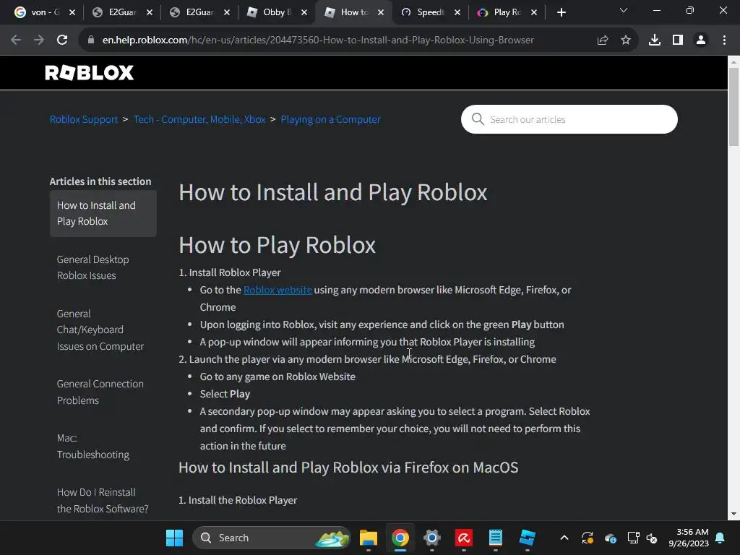Open Tech - Computer, Mobile, Xbox breadcrumb
This screenshot has width=740, height=555.
tap(199, 119)
